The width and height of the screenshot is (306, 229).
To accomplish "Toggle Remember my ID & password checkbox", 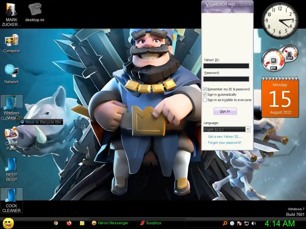I will point(205,89).
